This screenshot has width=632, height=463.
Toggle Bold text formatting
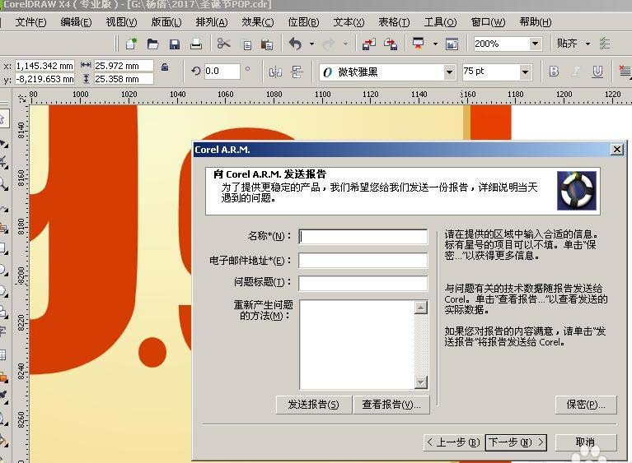coord(555,72)
